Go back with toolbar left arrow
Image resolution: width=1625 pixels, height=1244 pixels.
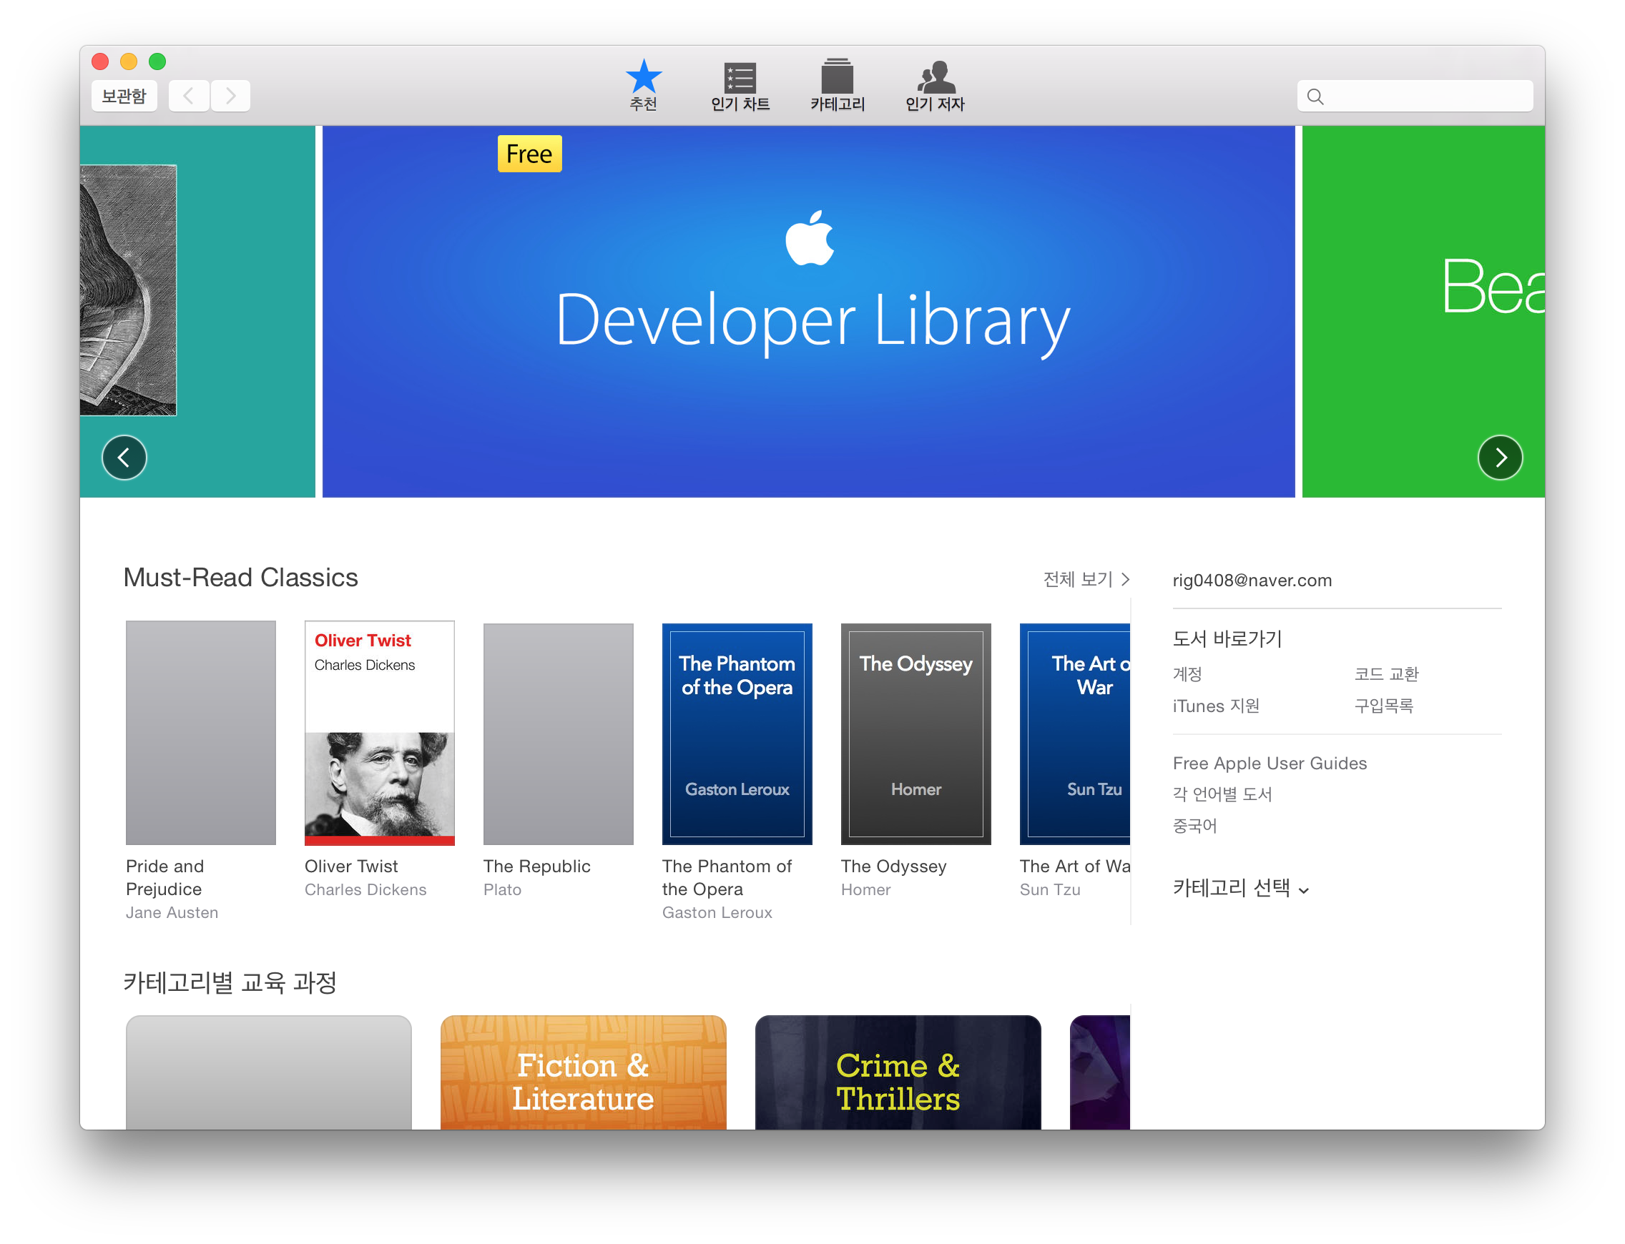point(189,97)
